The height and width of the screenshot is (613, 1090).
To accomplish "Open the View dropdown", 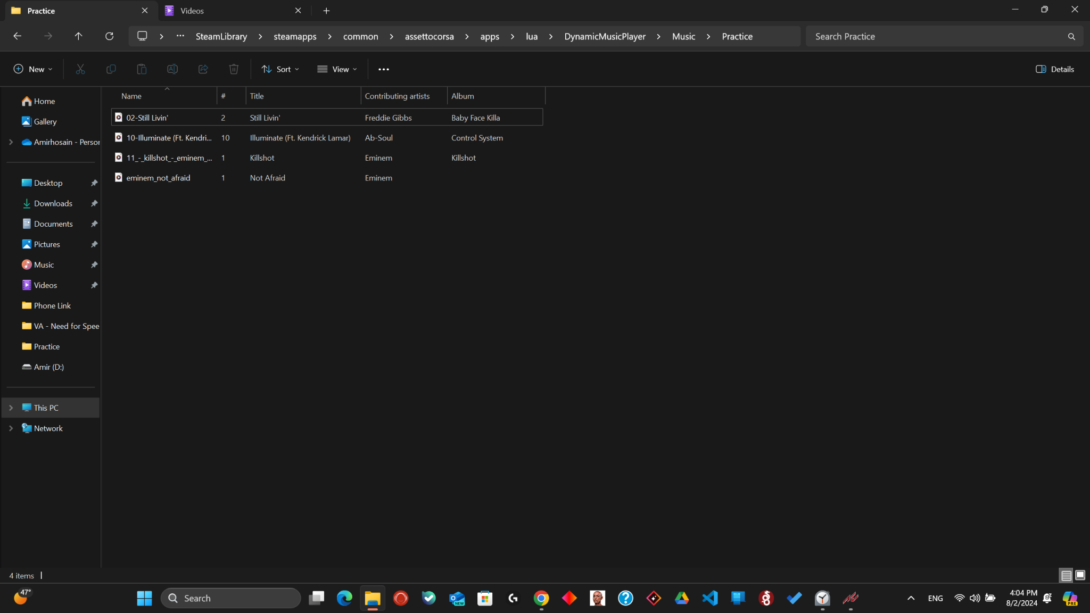I will tap(337, 69).
